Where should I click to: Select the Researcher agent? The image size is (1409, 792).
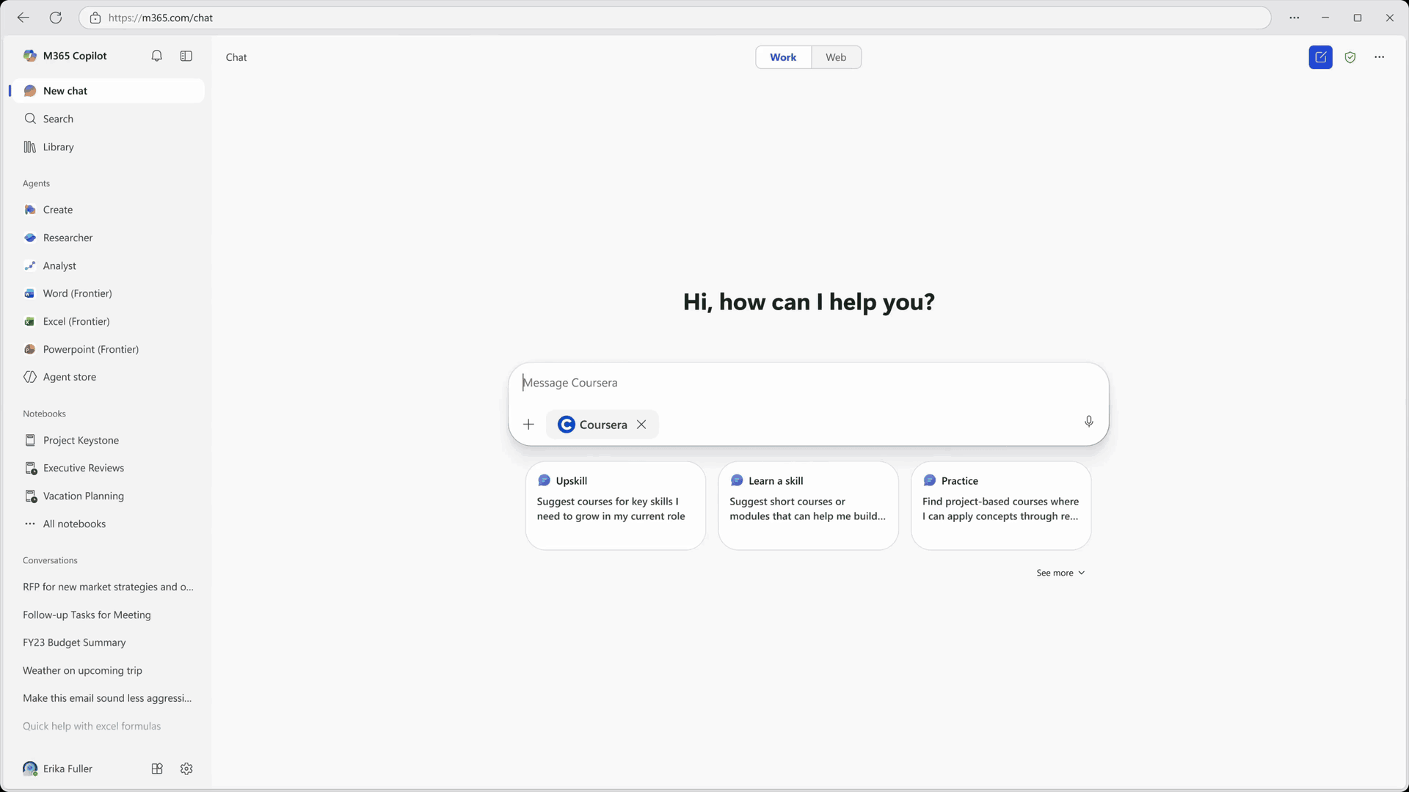click(x=68, y=237)
